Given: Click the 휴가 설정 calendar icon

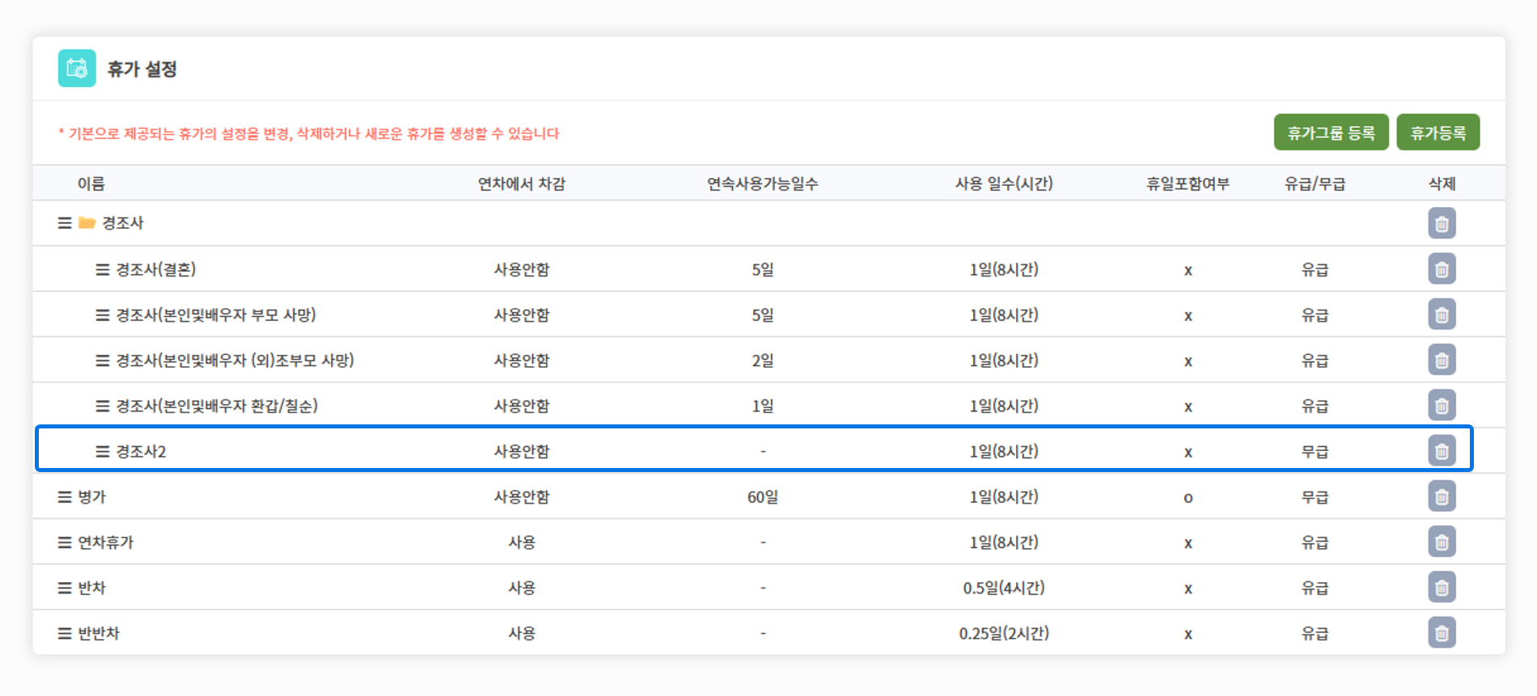Looking at the screenshot, I should pyautogui.click(x=77, y=69).
